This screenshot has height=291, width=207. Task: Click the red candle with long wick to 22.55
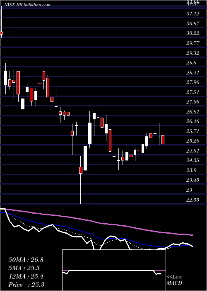pyautogui.click(x=81, y=170)
